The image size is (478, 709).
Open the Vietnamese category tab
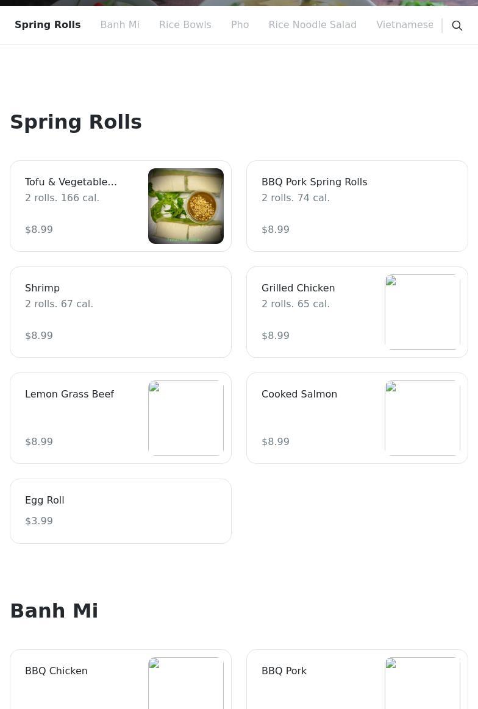pos(404,25)
